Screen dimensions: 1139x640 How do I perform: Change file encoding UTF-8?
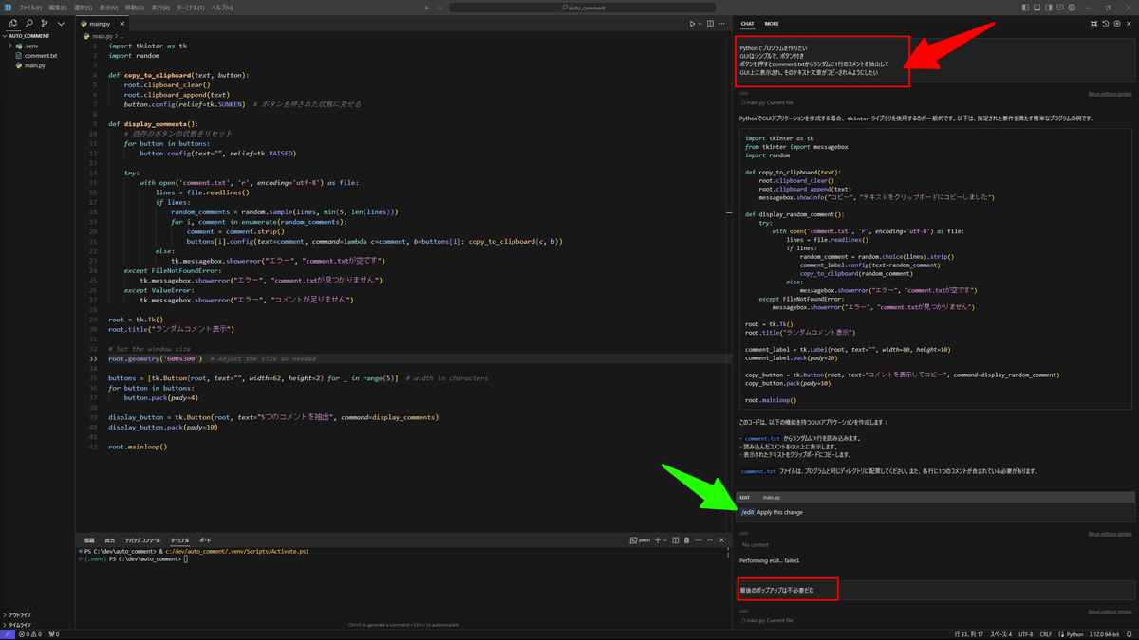(1025, 634)
